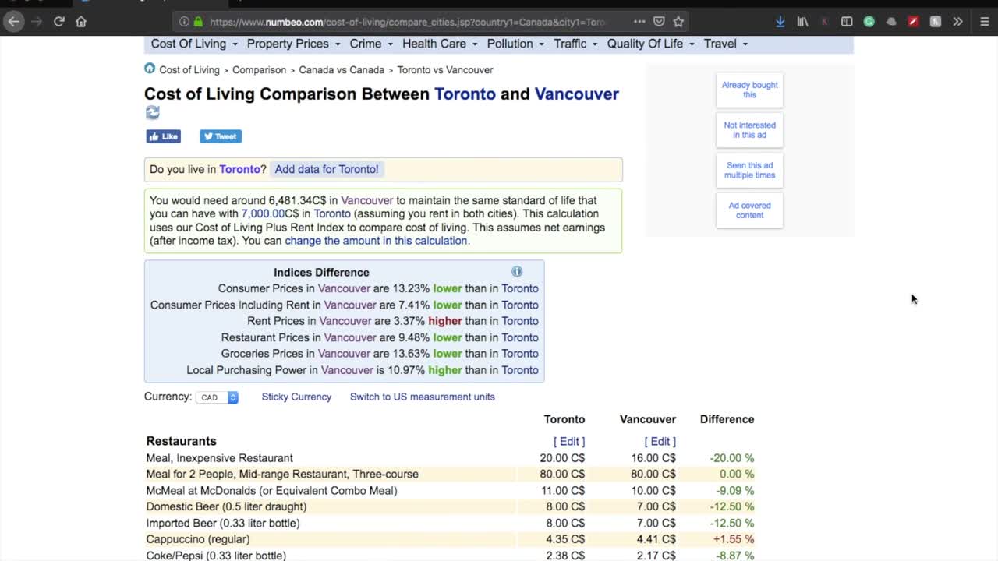Click the Facebook Like button
The width and height of the screenshot is (998, 561).
click(x=164, y=136)
